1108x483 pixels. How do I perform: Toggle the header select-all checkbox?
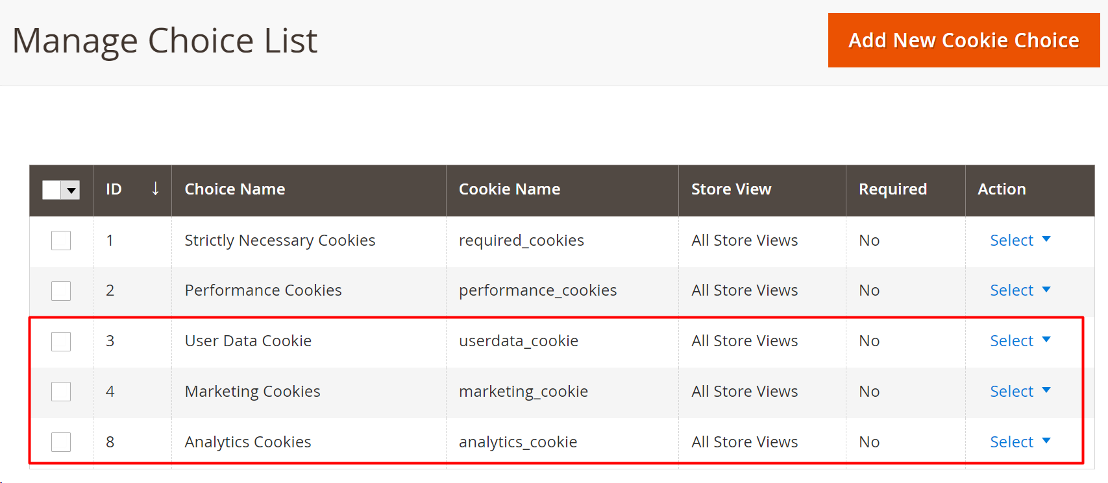[52, 190]
